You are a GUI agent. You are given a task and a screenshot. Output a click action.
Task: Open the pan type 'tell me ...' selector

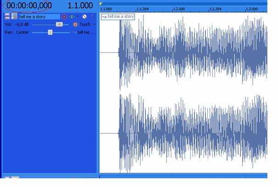pos(84,32)
